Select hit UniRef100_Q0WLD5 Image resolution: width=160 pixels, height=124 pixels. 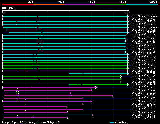coord(143,44)
